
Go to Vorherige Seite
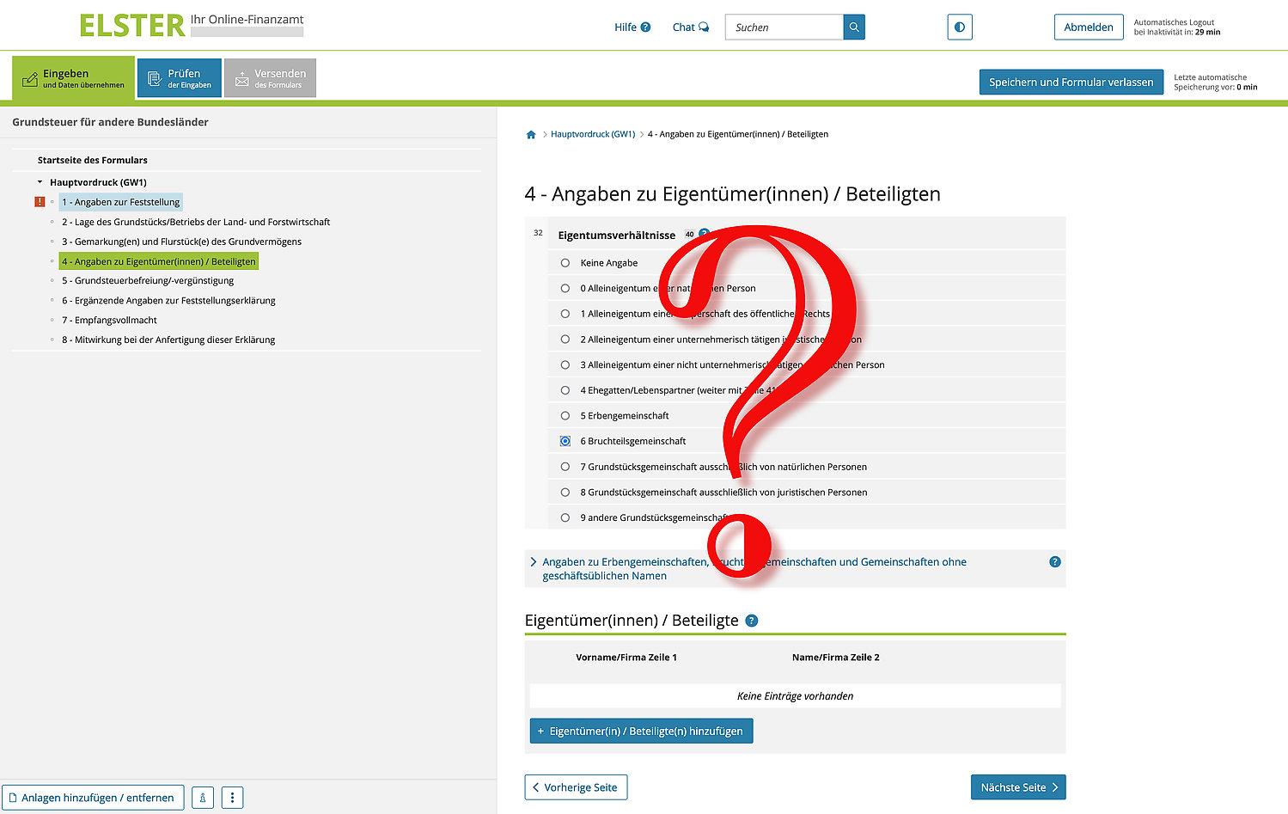576,787
